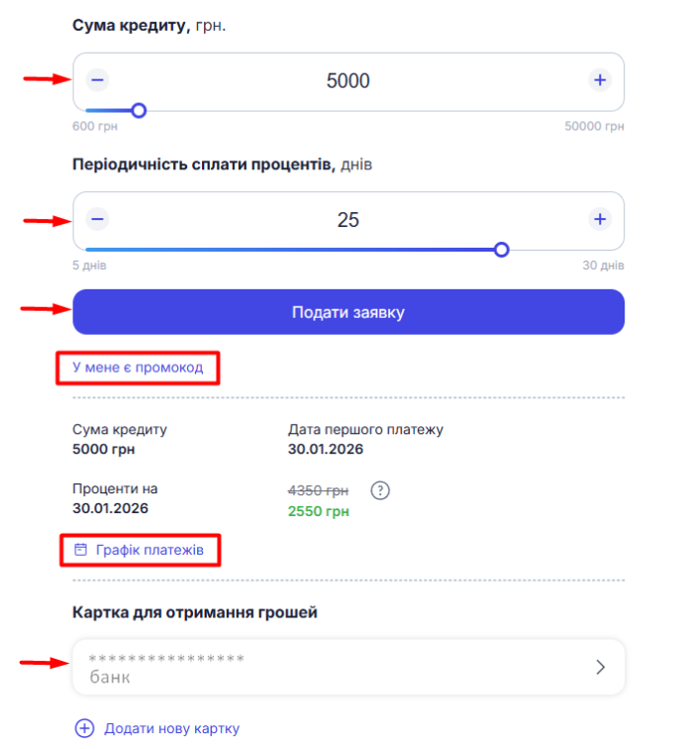Open the question mark help icon

pos(380,490)
